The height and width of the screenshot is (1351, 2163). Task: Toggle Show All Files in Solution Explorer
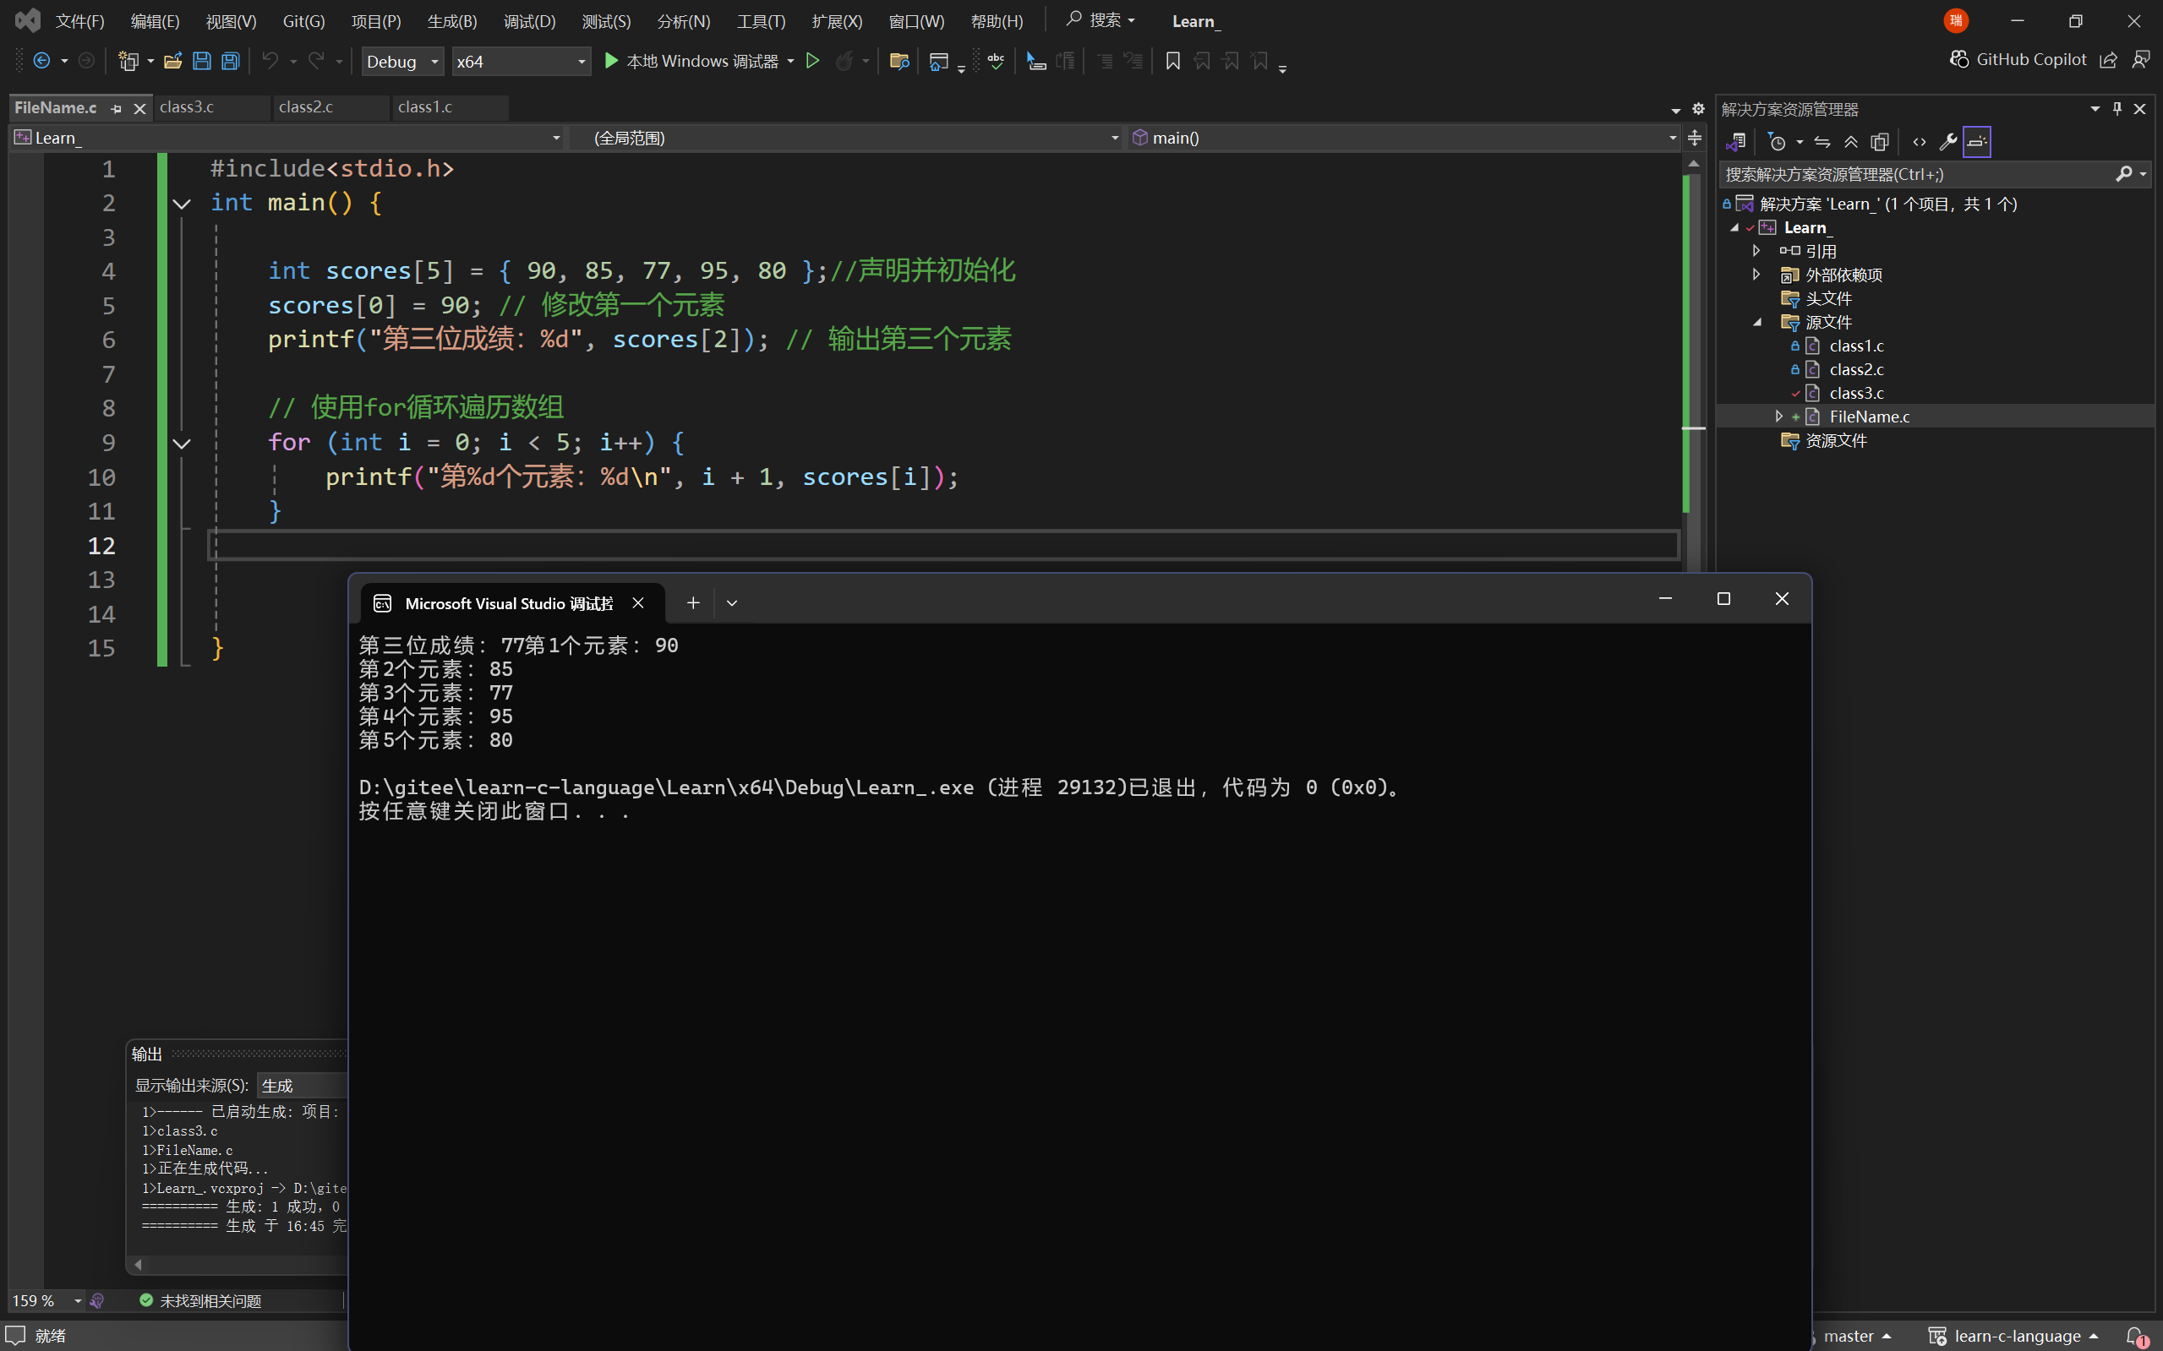(1880, 142)
